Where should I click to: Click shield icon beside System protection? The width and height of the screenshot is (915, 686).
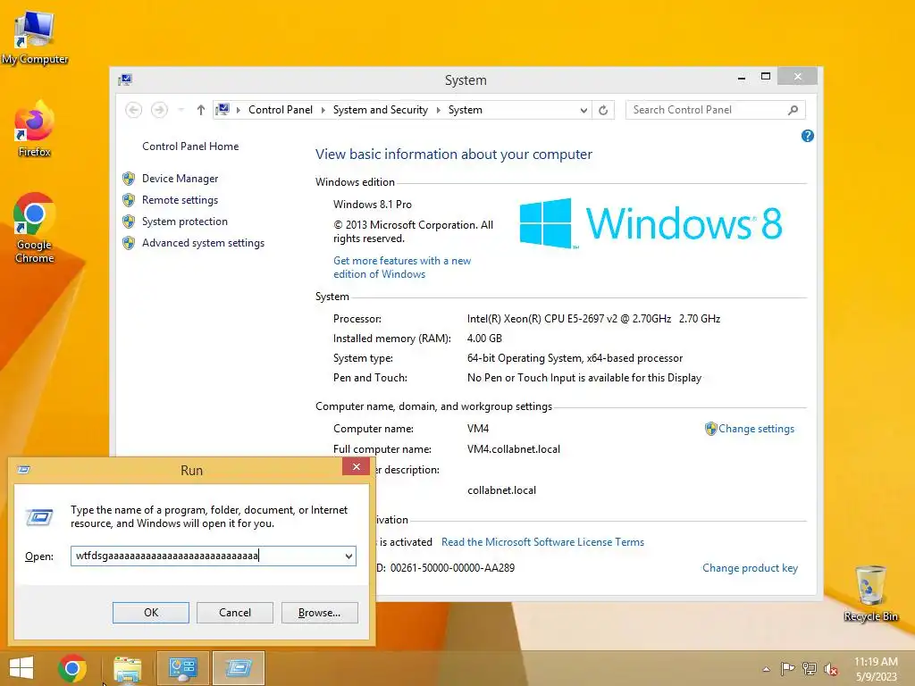point(129,222)
